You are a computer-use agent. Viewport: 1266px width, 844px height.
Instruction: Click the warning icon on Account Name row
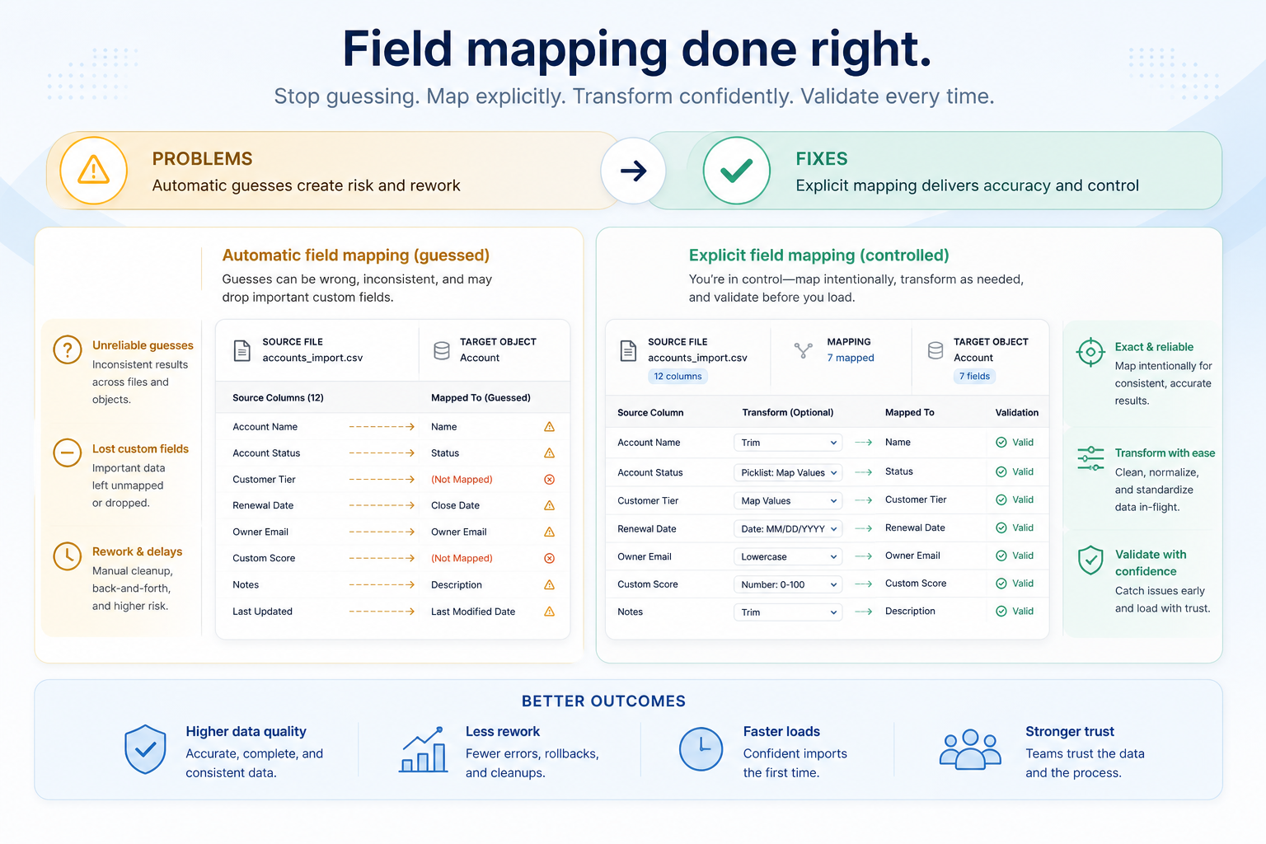pos(550,427)
